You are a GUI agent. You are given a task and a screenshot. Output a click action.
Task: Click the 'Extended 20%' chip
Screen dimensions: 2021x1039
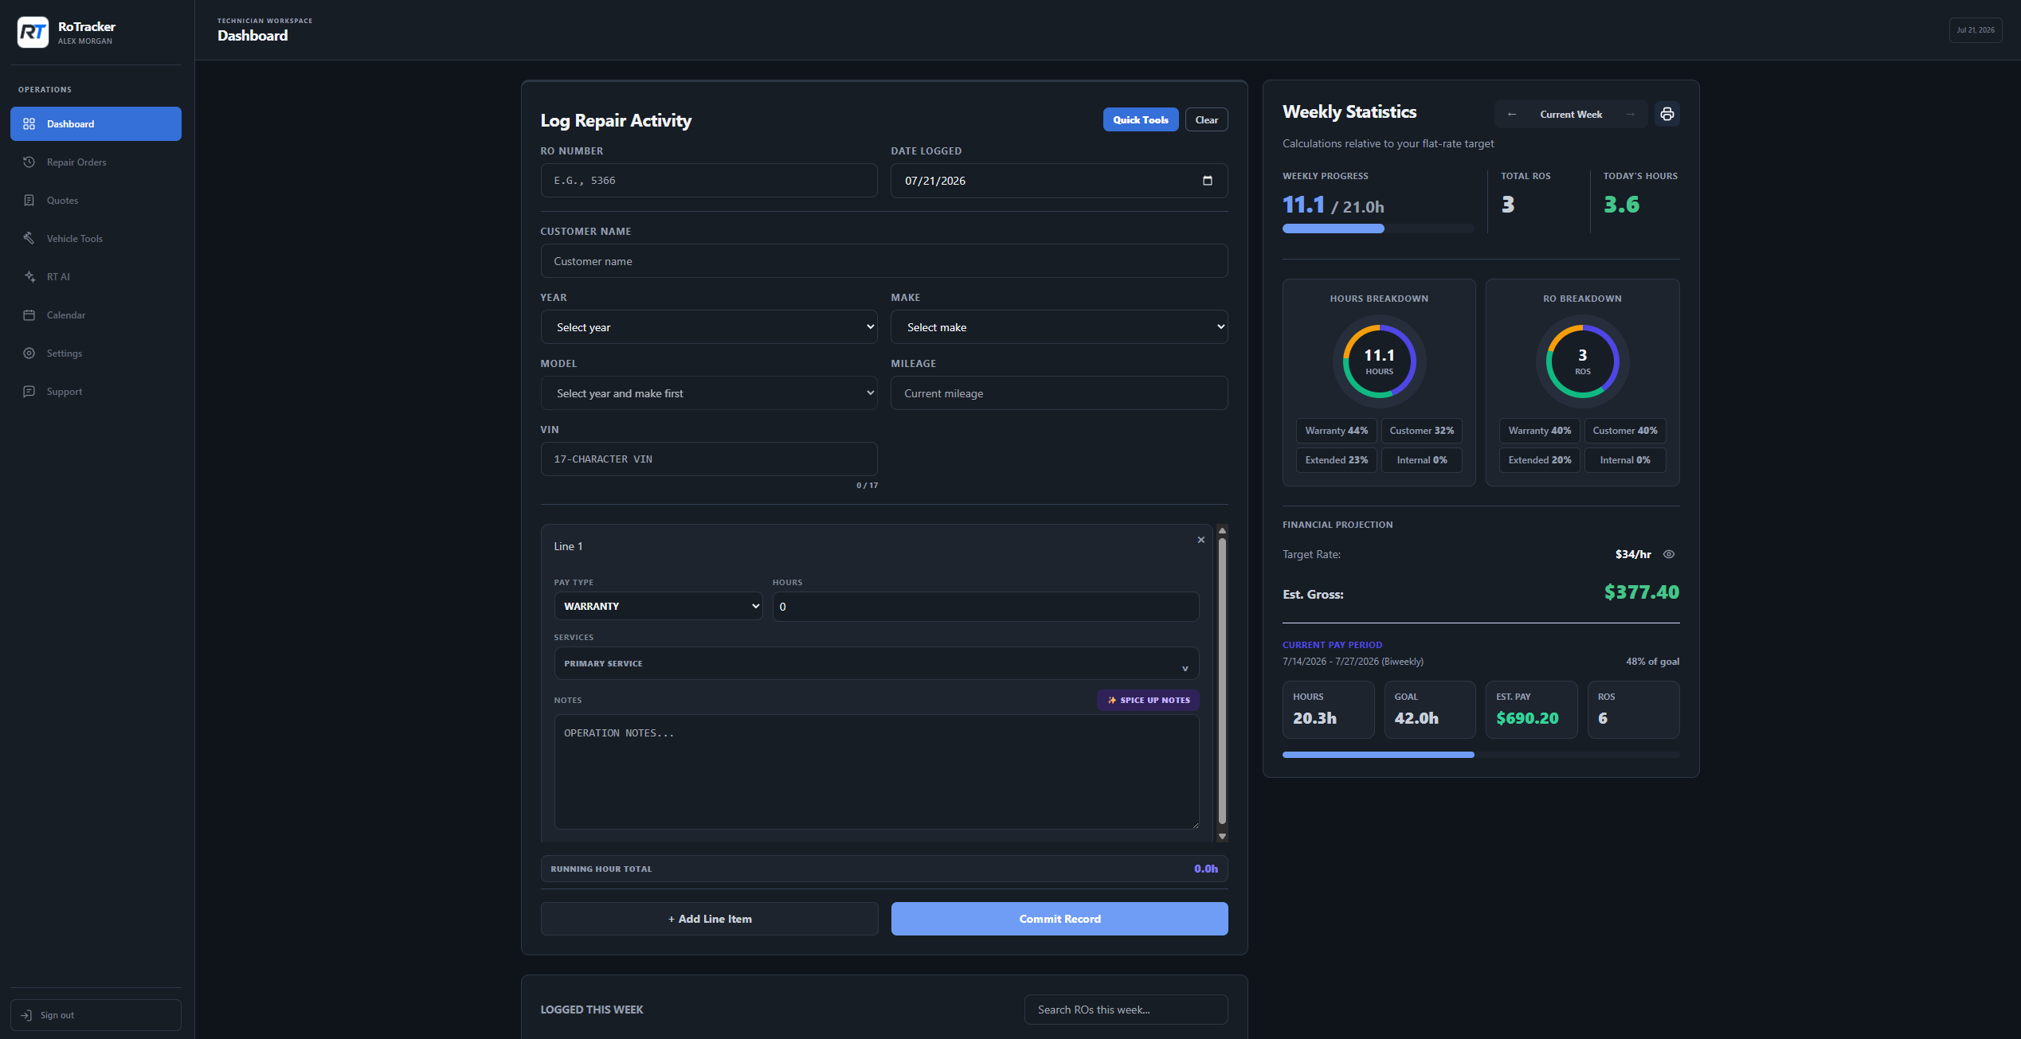pyautogui.click(x=1539, y=460)
